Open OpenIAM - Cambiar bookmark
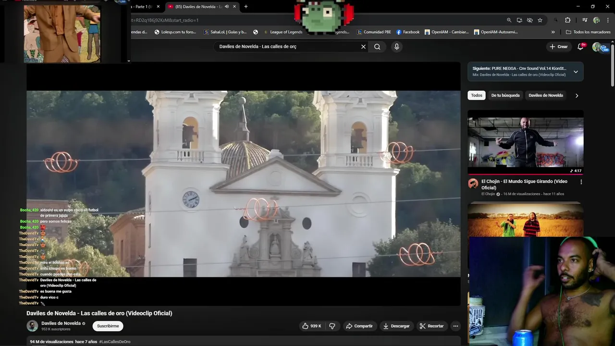The width and height of the screenshot is (615, 346). [446, 32]
